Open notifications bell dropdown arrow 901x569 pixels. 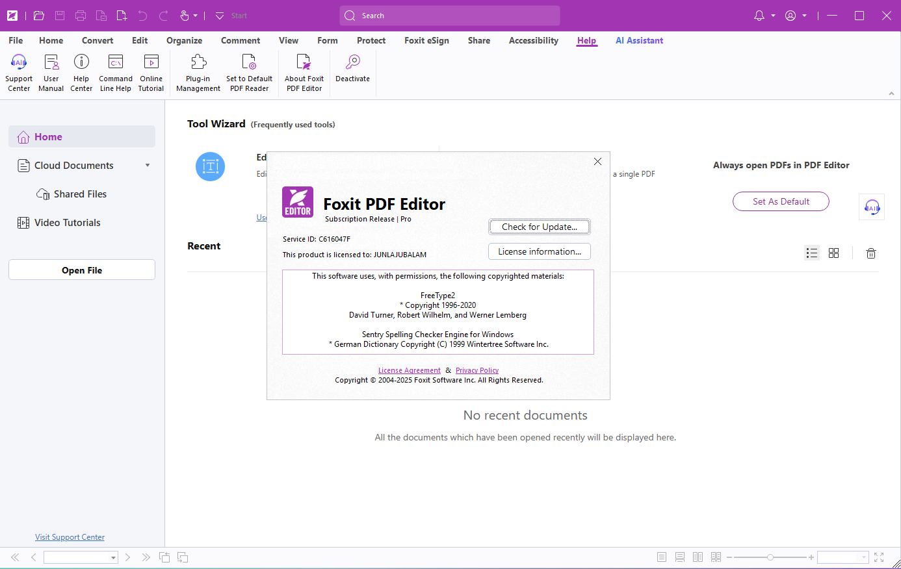773,16
